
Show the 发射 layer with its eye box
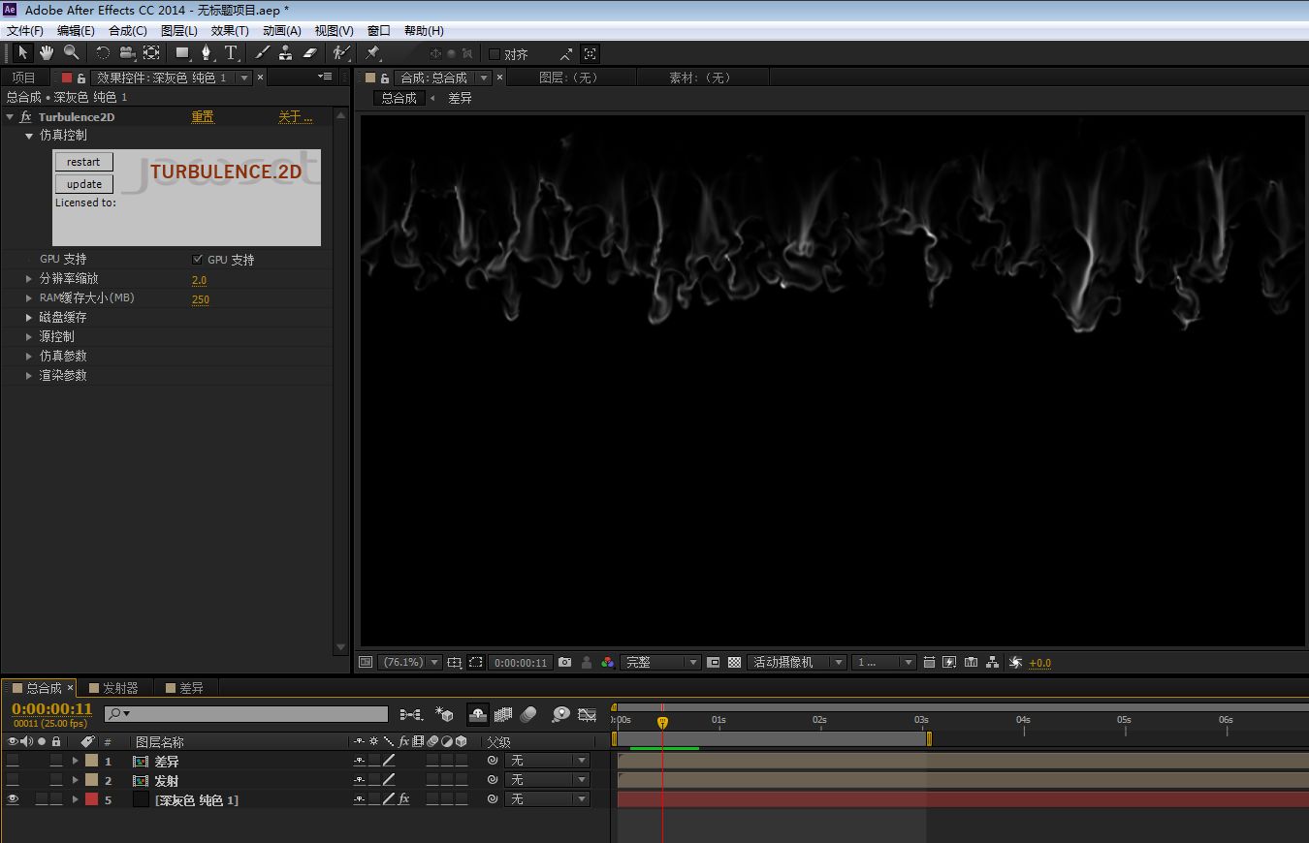pyautogui.click(x=13, y=780)
